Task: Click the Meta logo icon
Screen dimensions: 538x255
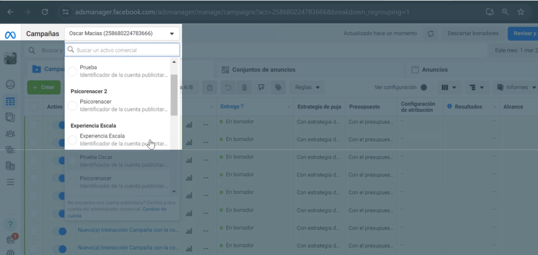Action: pos(10,35)
